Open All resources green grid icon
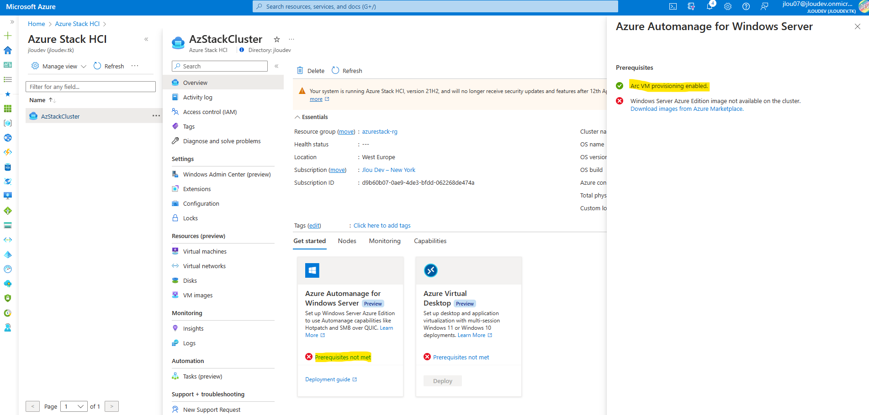 [8, 109]
